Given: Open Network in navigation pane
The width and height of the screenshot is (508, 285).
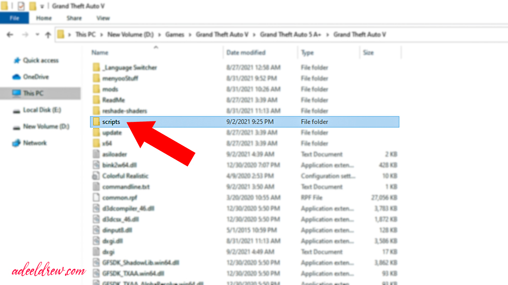Looking at the screenshot, I should point(35,142).
